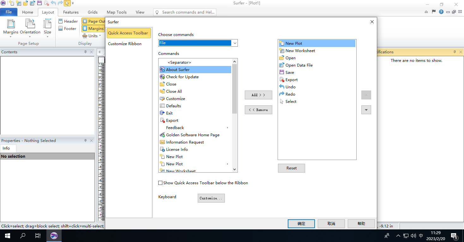
Task: Select Close All in Commands list
Action: 195,91
